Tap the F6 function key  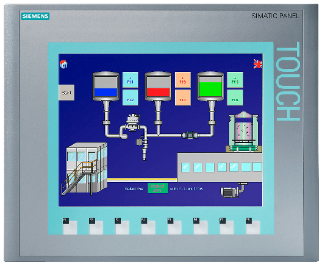tap(200, 227)
